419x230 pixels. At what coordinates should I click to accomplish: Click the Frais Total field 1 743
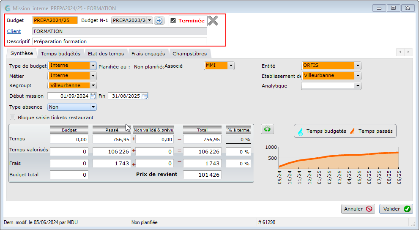coord(202,163)
